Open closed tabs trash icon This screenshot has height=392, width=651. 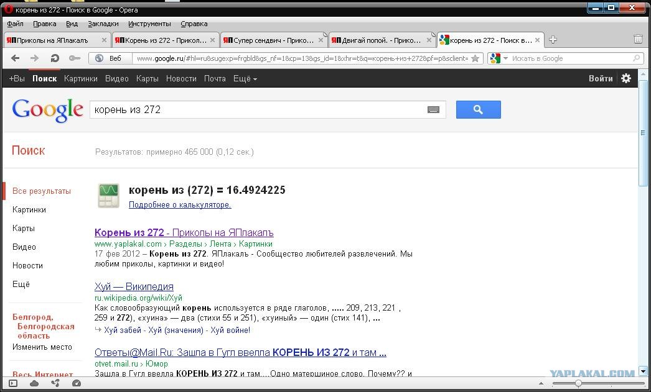point(638,39)
